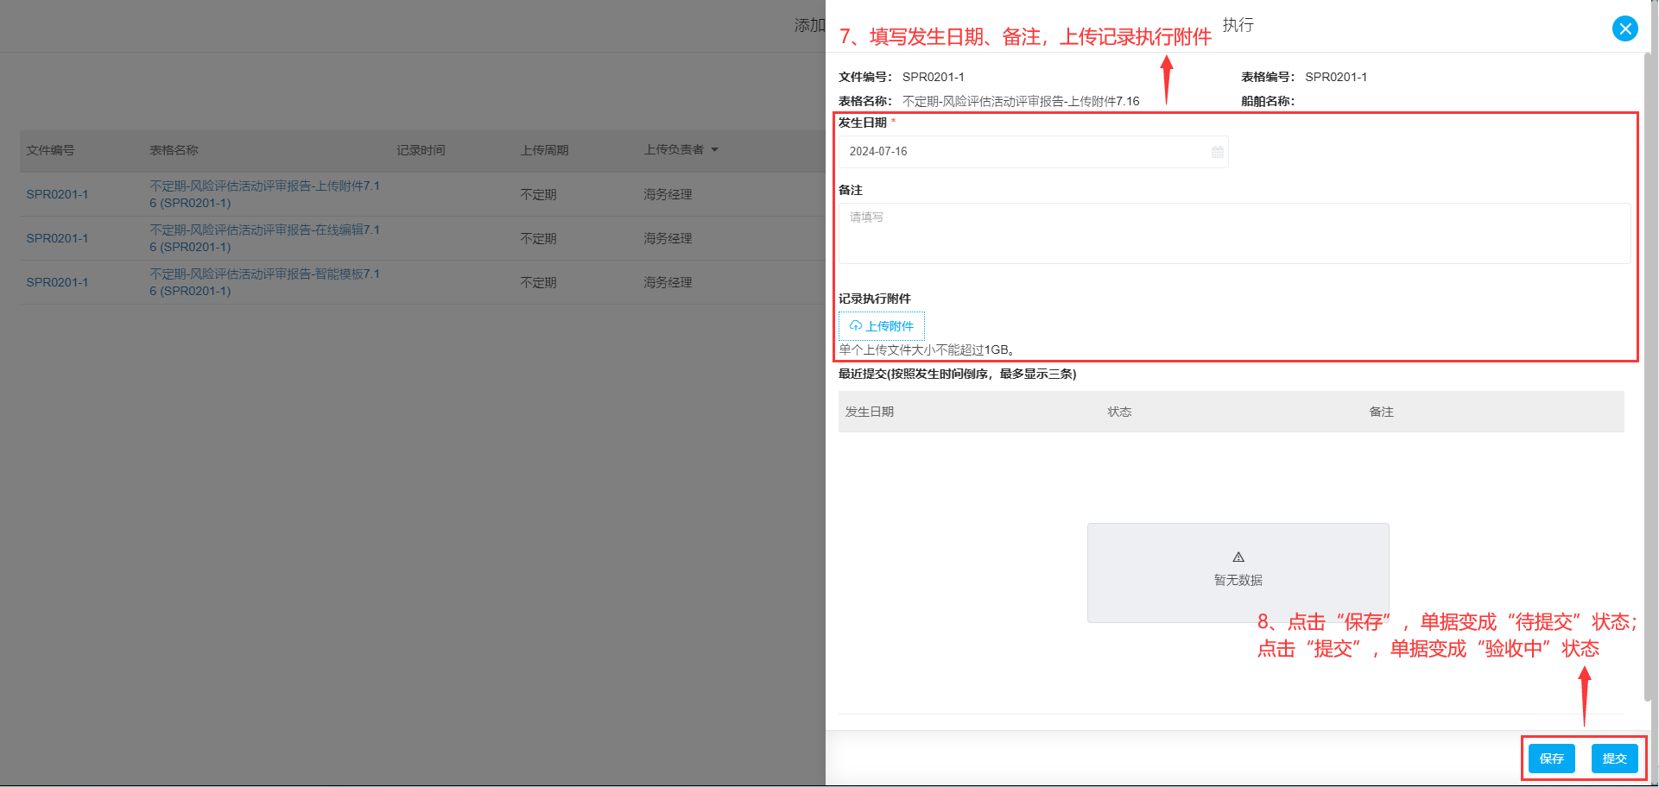1659x787 pixels.
Task: Click the 暂无数据 warning icon
Action: (x=1238, y=557)
